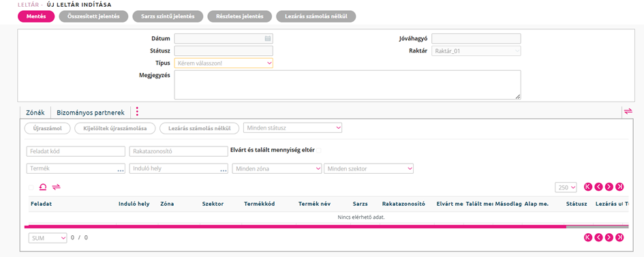The image size is (644, 257).
Task: Switch to the Zónák tab
Action: coord(35,112)
